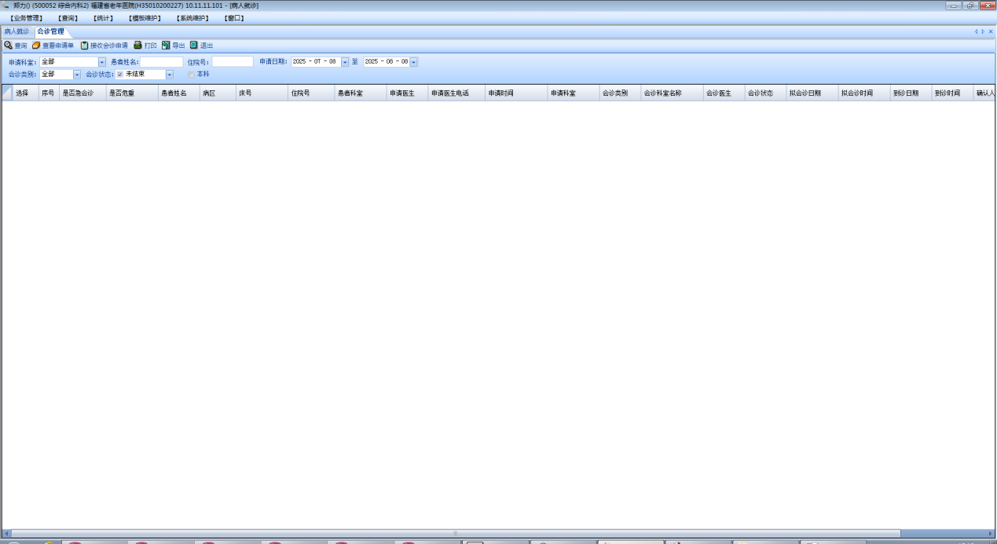Screen dimensions: 997x544
Task: Click the 打印 print toolbar button
Action: [145, 46]
